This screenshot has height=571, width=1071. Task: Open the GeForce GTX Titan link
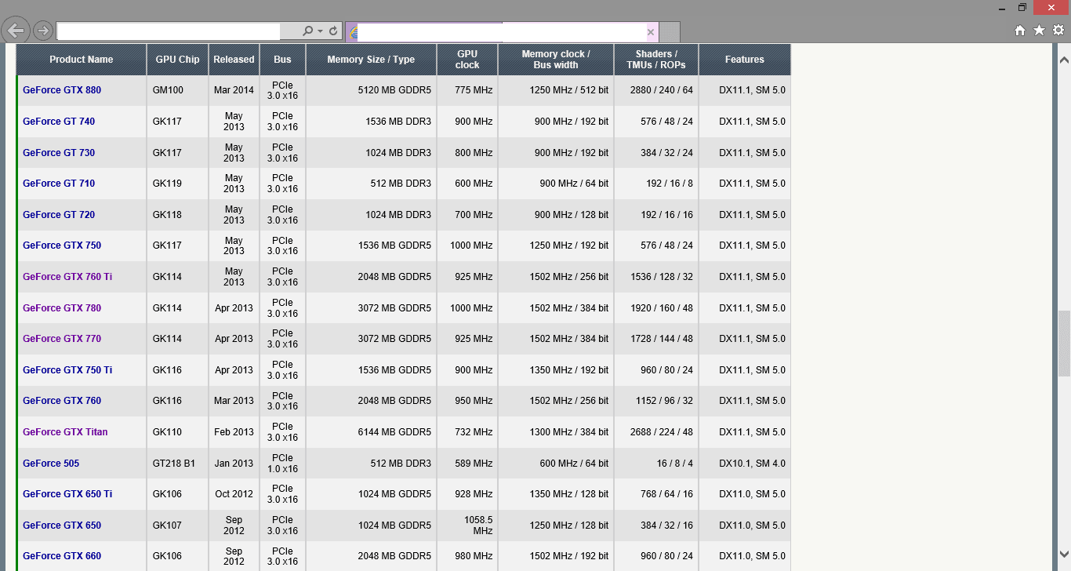tap(65, 432)
